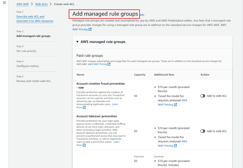Click the Paid rule groups heading
243x168 pixels.
tap(90, 55)
